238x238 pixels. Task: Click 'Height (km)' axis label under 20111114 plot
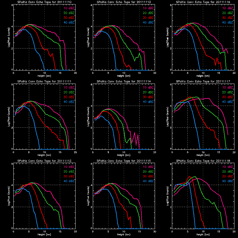click(x=124, y=155)
